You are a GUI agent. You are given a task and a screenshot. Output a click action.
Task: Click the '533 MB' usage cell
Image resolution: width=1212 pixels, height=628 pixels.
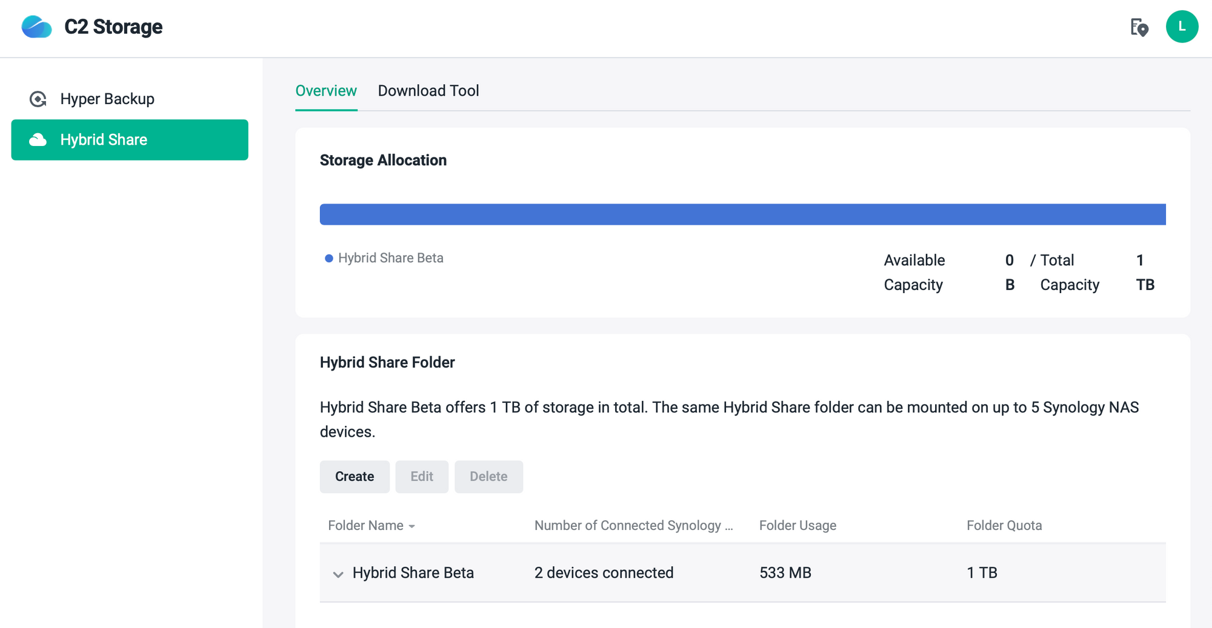pos(785,573)
